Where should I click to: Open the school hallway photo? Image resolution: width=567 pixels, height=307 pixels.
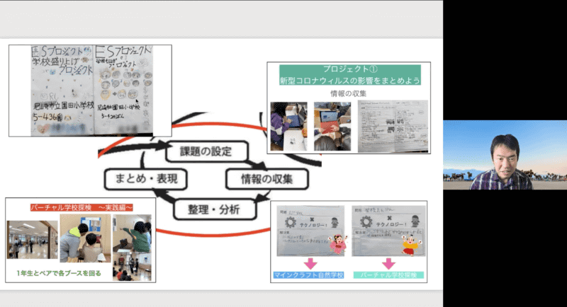32,240
